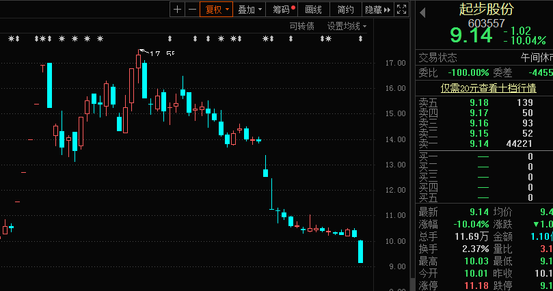Click the 17.5 peak price marker
This screenshot has width=553, height=291.
(161, 53)
